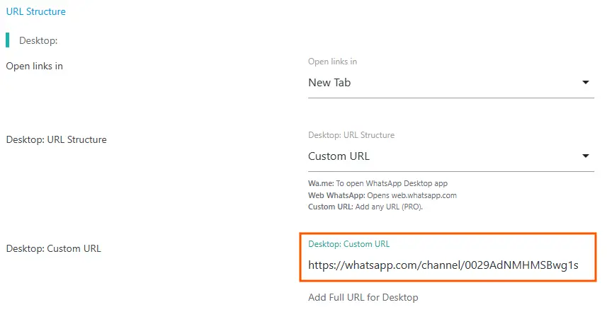Click the arrow beside New Tab
This screenshot has width=607, height=312.
(x=586, y=83)
